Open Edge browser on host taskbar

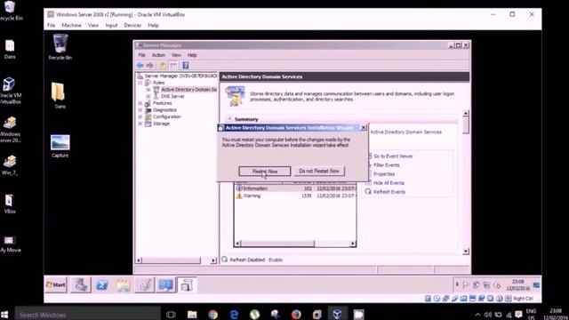pos(234,314)
